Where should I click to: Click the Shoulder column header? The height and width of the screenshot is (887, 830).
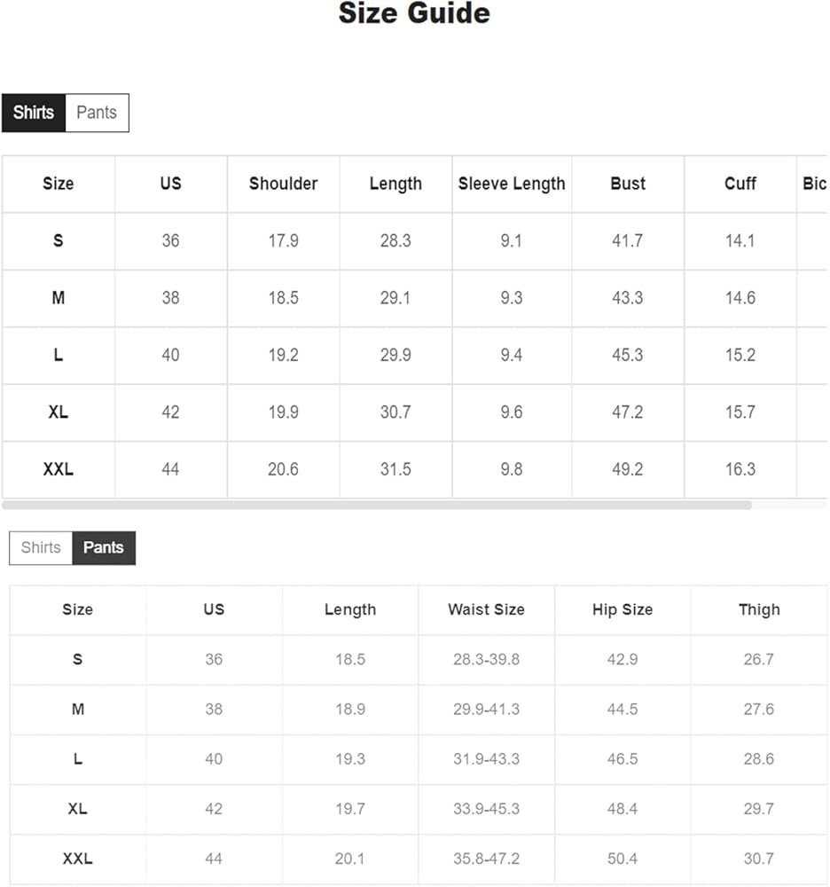[283, 184]
